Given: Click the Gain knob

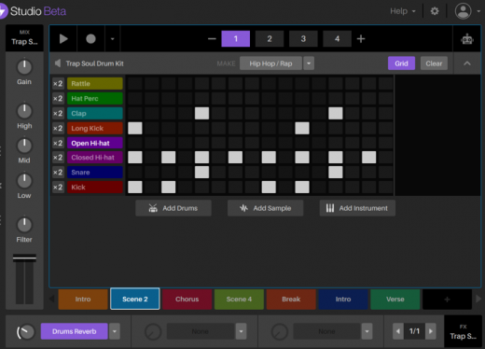Looking at the screenshot, I should tap(24, 66).
